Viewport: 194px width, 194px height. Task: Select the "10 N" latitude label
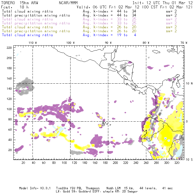click(189, 84)
